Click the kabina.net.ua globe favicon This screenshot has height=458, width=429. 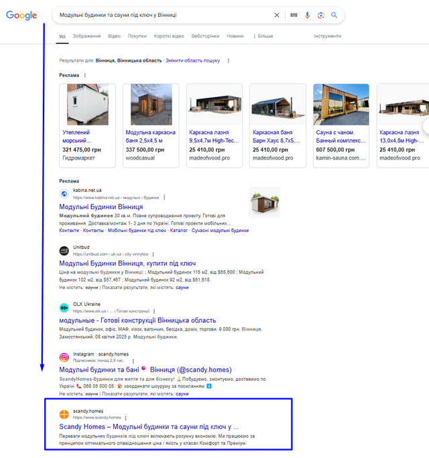(64, 194)
